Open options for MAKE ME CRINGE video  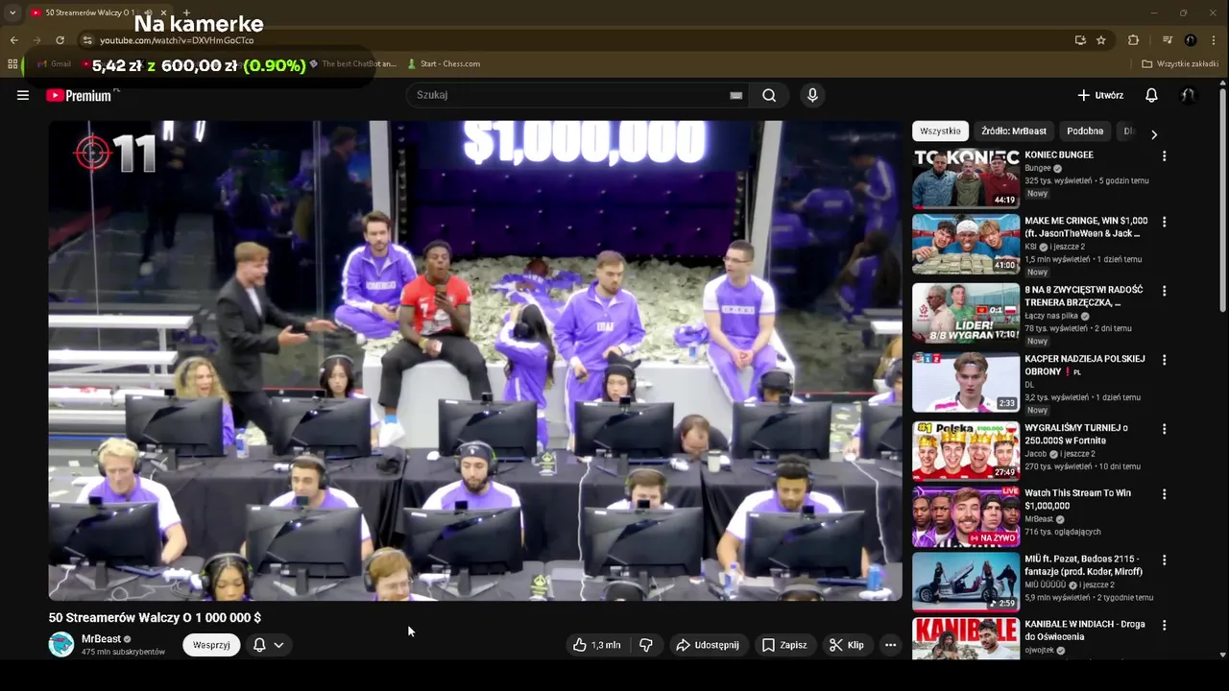tap(1164, 222)
